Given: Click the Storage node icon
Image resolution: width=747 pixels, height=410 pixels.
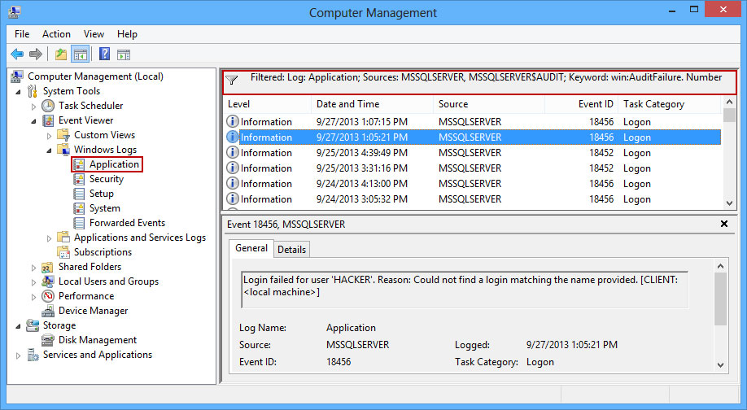Looking at the screenshot, I should [x=33, y=325].
